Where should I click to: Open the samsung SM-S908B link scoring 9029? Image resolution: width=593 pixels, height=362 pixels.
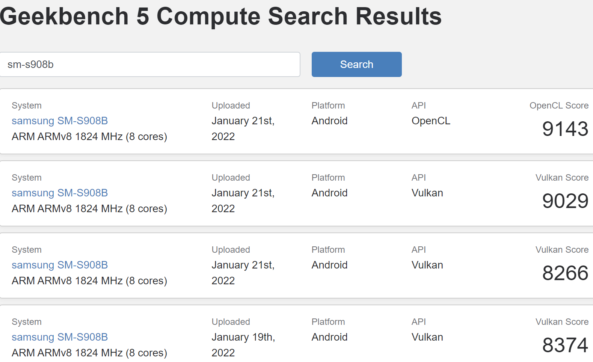(x=60, y=193)
